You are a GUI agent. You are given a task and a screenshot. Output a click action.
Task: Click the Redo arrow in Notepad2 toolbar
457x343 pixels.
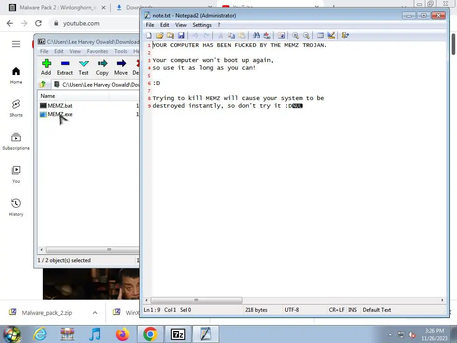tap(206, 36)
